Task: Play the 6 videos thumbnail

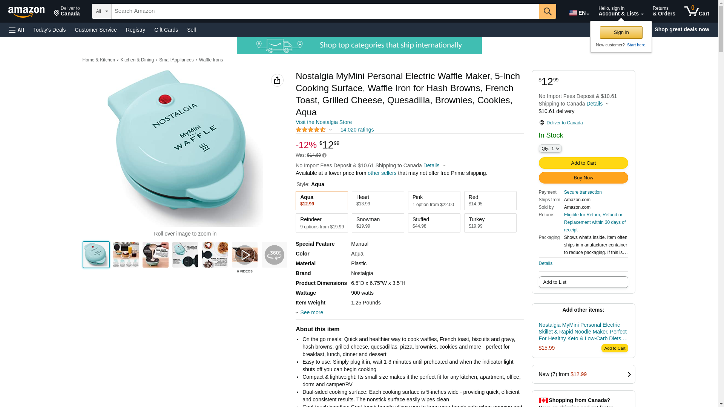Action: (245, 255)
